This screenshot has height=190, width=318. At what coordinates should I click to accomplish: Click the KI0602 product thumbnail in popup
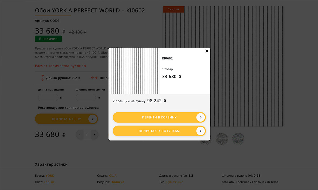(x=134, y=71)
